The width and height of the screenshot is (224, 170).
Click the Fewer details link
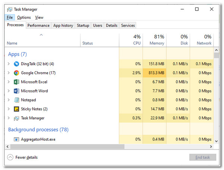coord(27,157)
